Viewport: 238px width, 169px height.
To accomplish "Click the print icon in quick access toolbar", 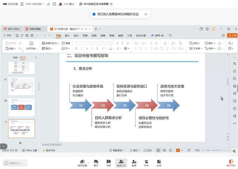I will pos(27,35).
